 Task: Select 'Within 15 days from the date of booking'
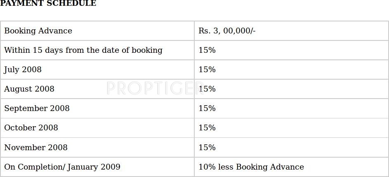[x=83, y=50]
